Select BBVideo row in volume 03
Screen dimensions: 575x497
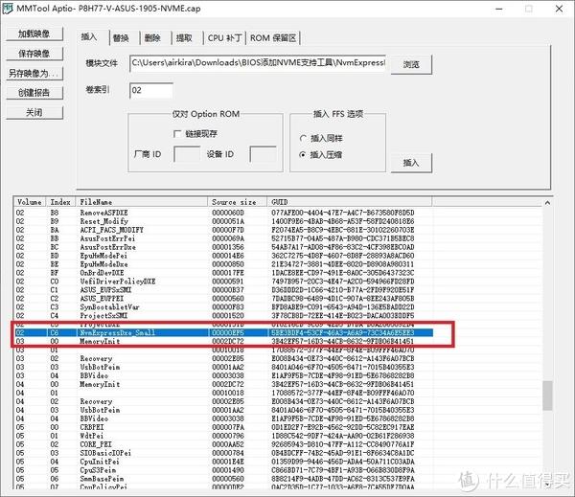(223, 375)
